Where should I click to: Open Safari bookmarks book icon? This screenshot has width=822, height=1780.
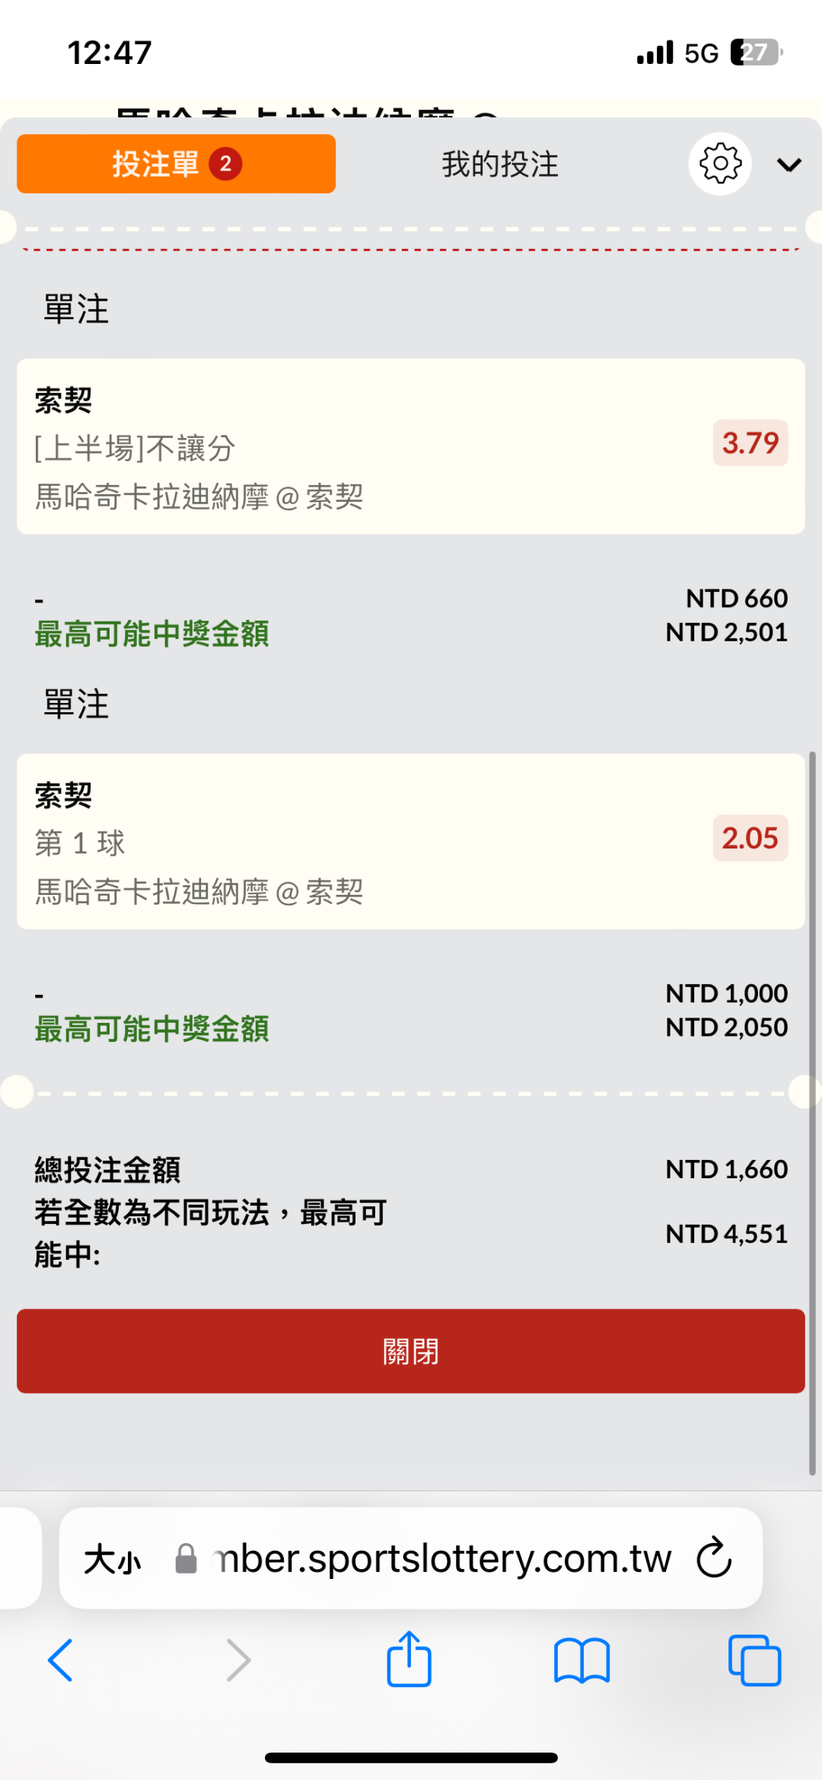pyautogui.click(x=581, y=1660)
